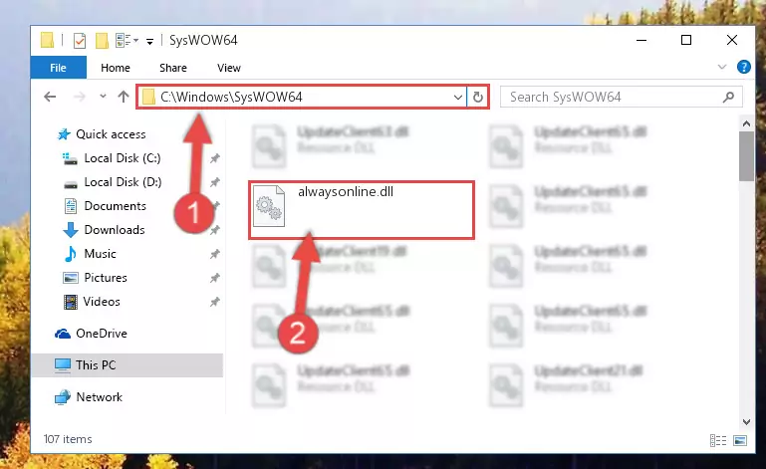766x469 pixels.
Task: Click the address bar path C:\Windows\SysWOW64
Action: click(x=231, y=97)
